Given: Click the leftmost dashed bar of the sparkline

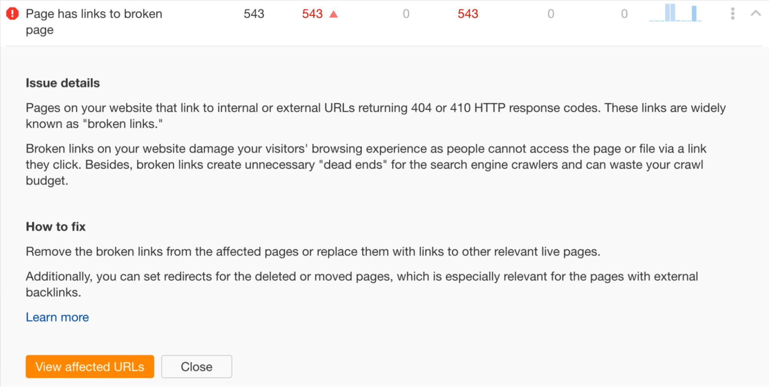Looking at the screenshot, I should tap(652, 21).
